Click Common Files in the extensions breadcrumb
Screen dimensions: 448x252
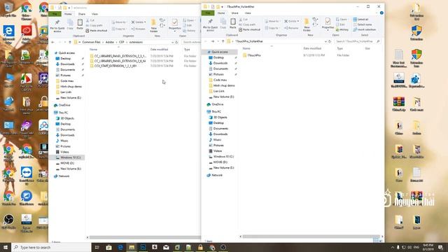(x=92, y=42)
